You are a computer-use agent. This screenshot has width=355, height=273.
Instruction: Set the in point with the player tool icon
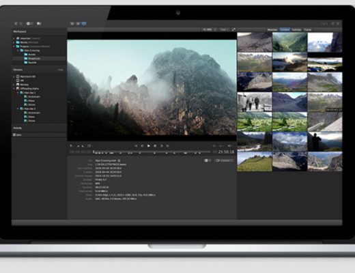point(79,146)
